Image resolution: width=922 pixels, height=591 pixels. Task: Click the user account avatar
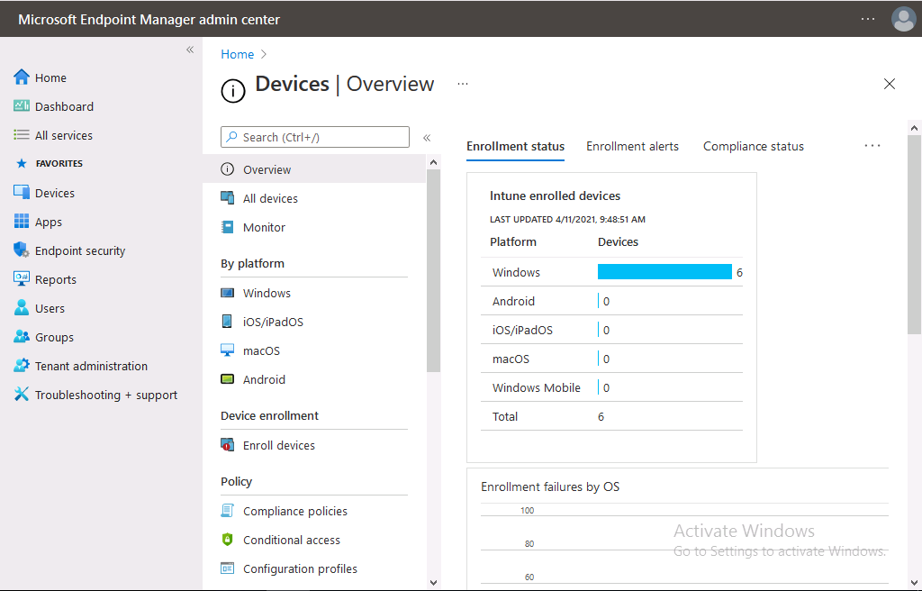tap(903, 19)
